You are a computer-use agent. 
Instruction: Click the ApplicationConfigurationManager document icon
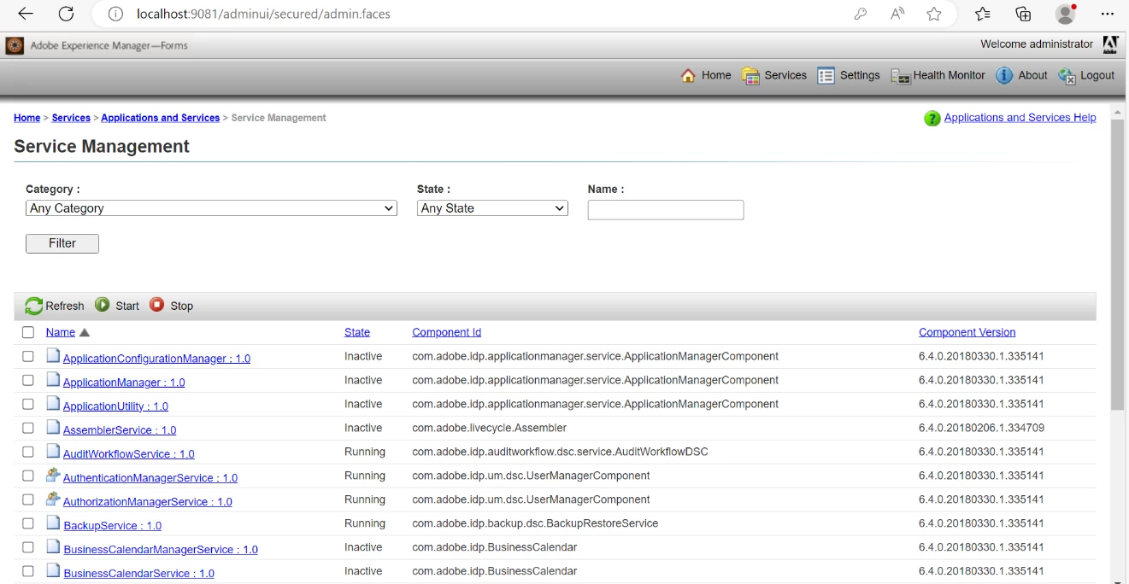[53, 356]
